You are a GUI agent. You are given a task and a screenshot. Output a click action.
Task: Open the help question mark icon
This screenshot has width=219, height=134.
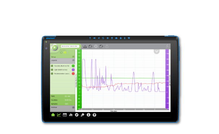95,115
